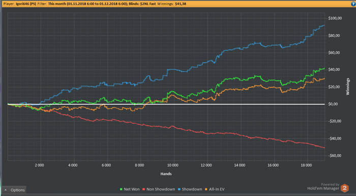The height and width of the screenshot is (196, 356).
Task: Click the $0,00 axis label
Action: coord(333,104)
